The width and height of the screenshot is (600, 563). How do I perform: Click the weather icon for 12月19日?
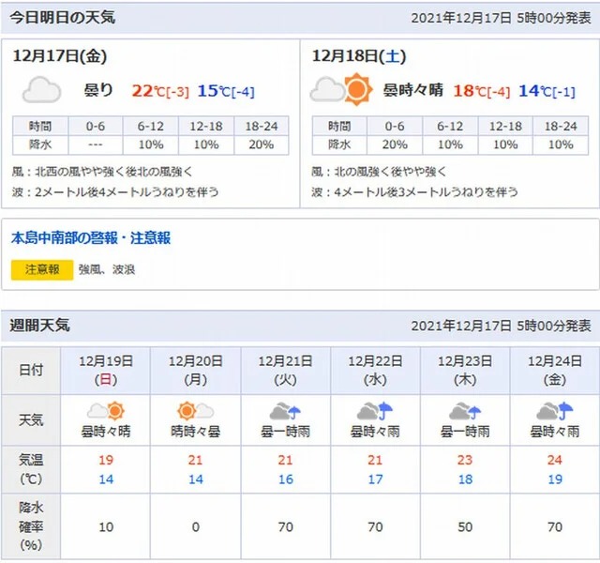click(106, 411)
